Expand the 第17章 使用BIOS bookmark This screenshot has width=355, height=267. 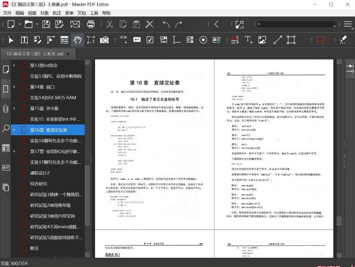coord(14,151)
